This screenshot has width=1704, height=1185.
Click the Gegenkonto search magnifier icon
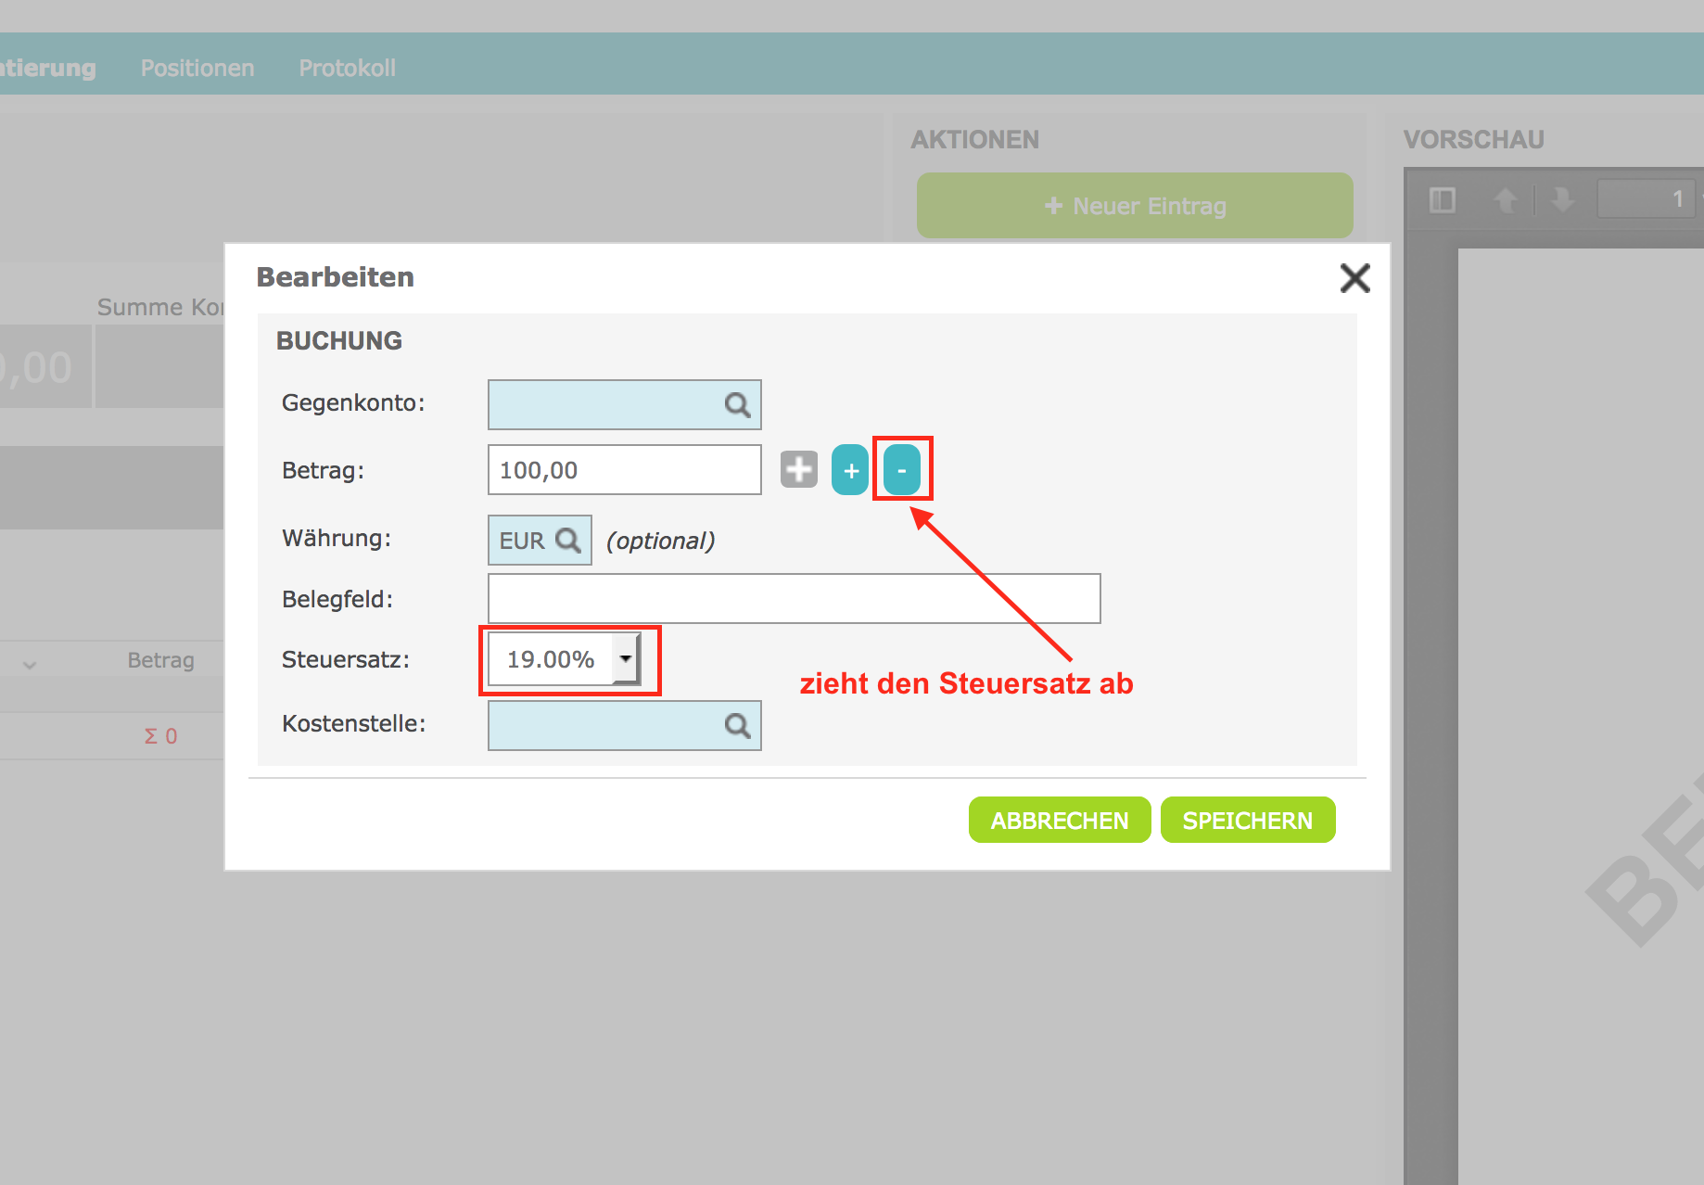click(x=737, y=405)
